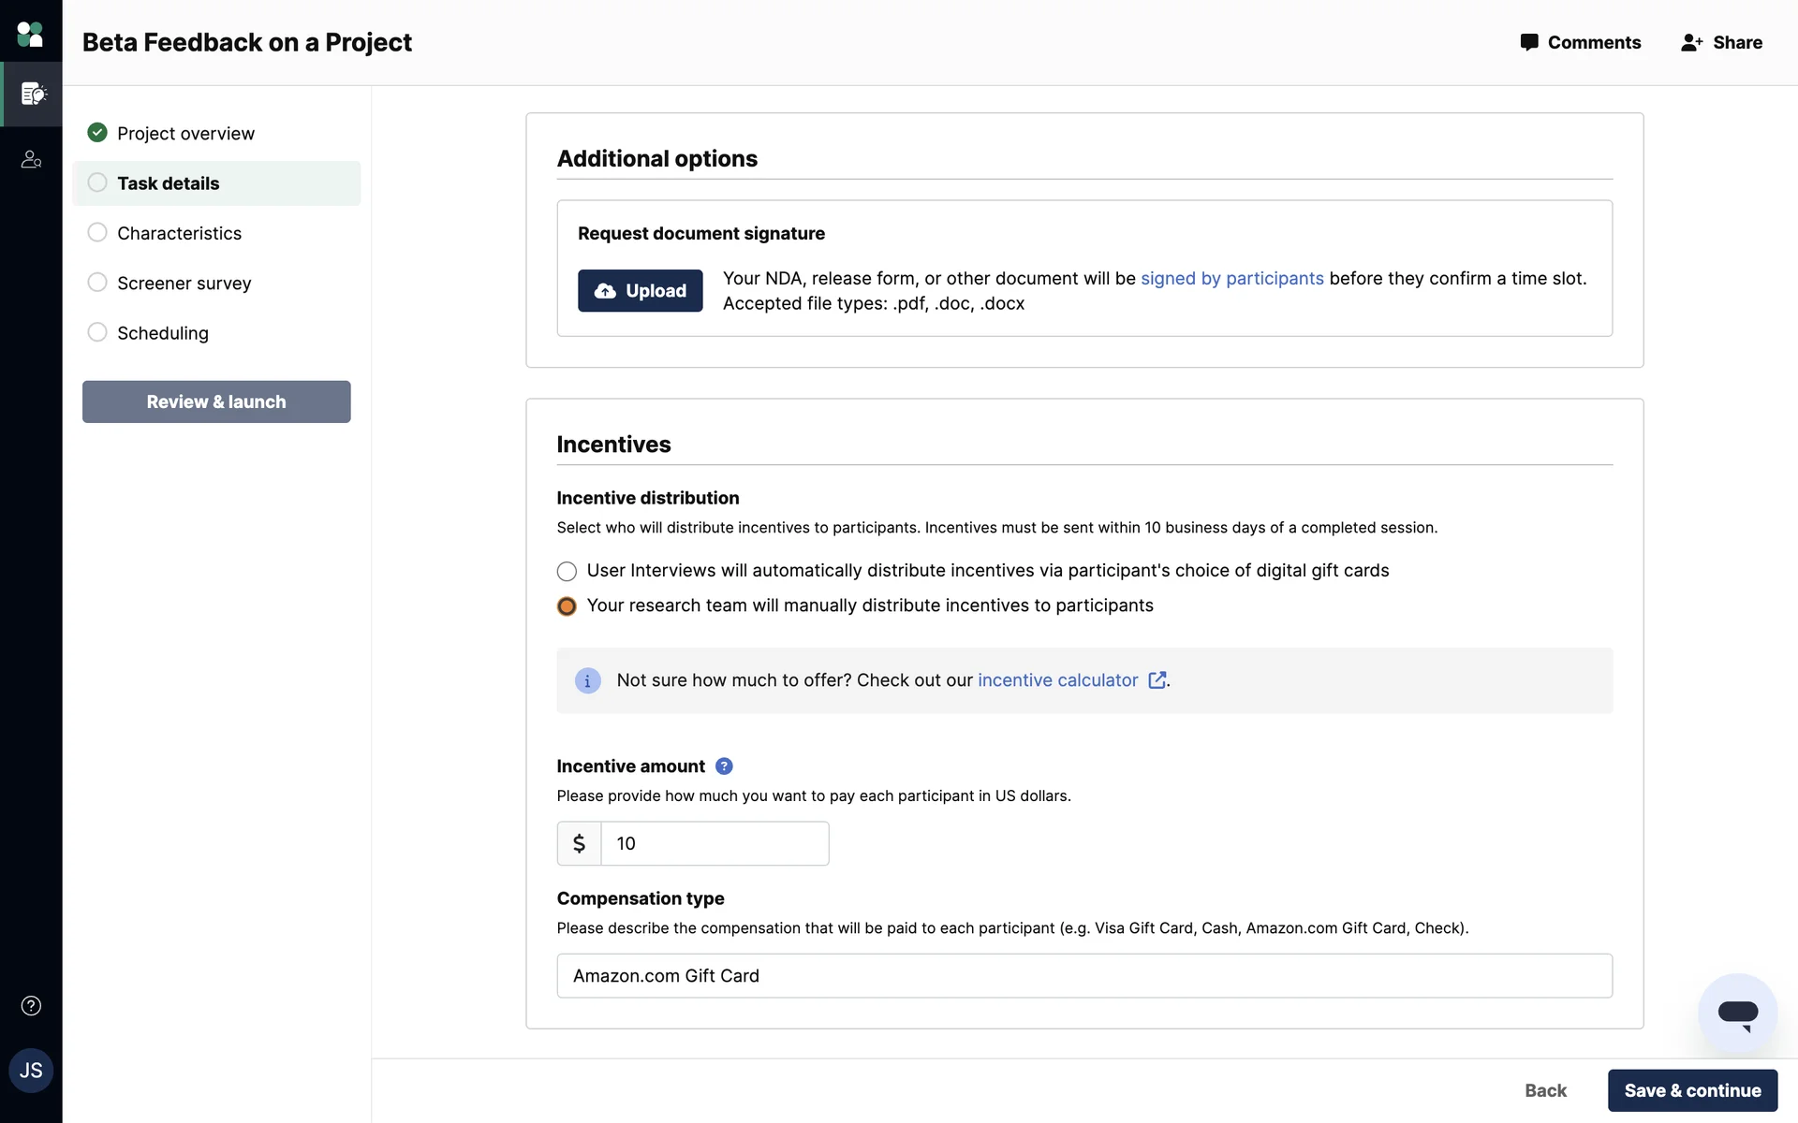The image size is (1798, 1123).
Task: Select automatic gift card distribution option
Action: (x=567, y=572)
